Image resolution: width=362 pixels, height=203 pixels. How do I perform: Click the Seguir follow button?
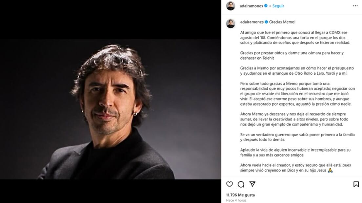click(278, 6)
